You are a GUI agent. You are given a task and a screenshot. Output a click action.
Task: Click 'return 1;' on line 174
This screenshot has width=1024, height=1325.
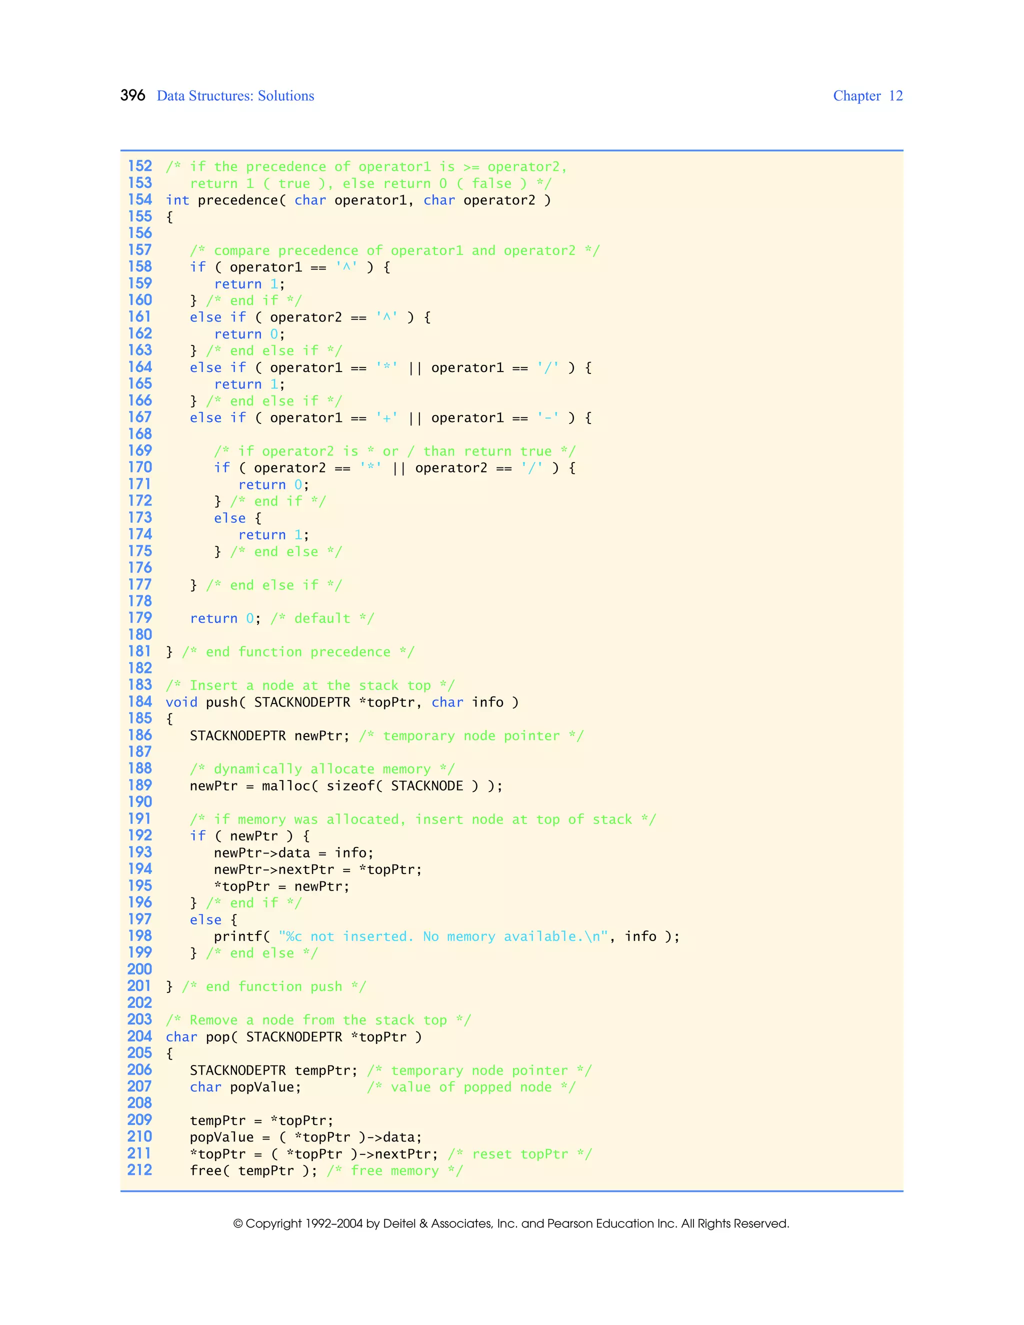pyautogui.click(x=273, y=535)
